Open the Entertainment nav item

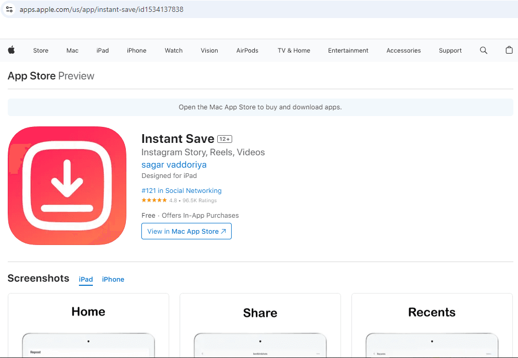348,51
